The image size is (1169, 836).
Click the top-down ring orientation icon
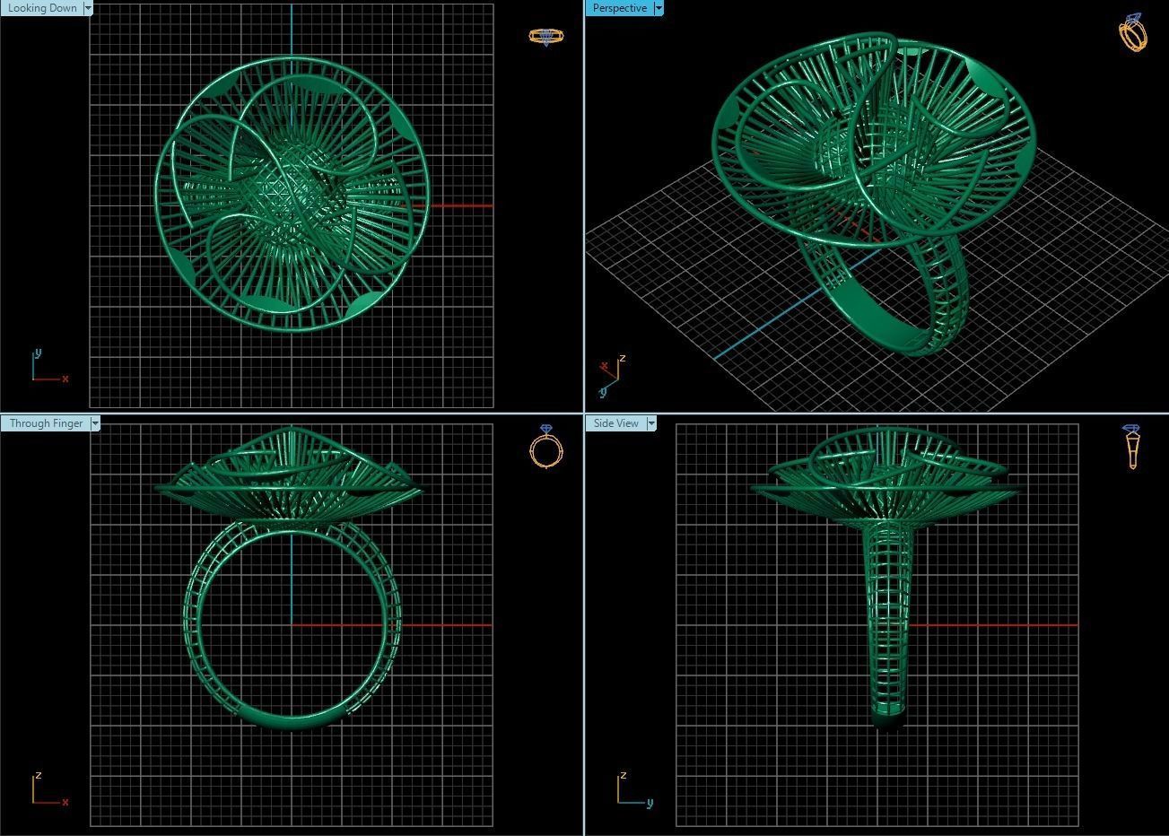545,37
